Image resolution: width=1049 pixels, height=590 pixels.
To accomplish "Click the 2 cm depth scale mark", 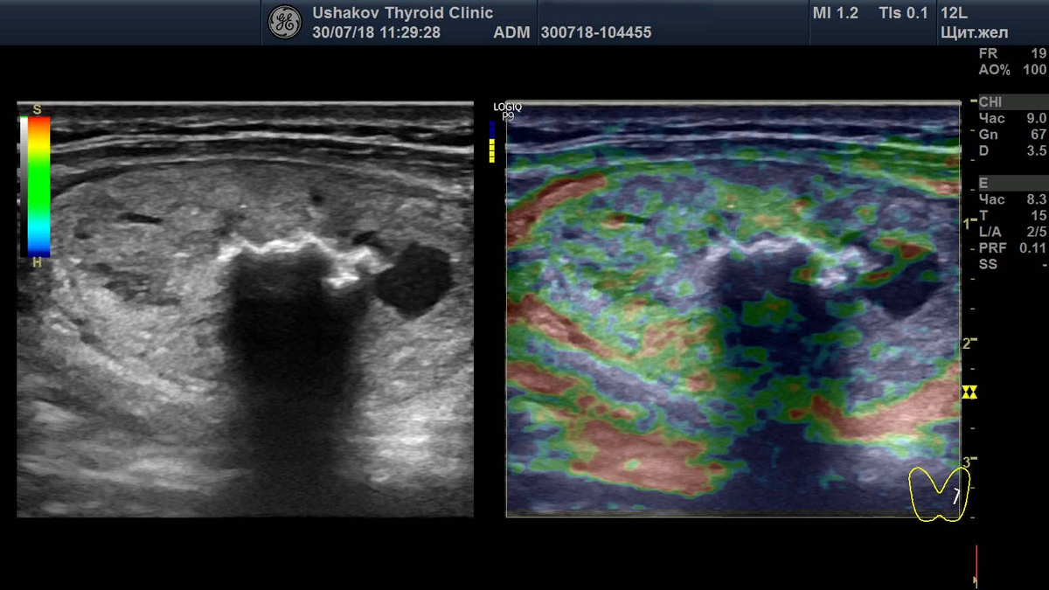I will (x=969, y=343).
